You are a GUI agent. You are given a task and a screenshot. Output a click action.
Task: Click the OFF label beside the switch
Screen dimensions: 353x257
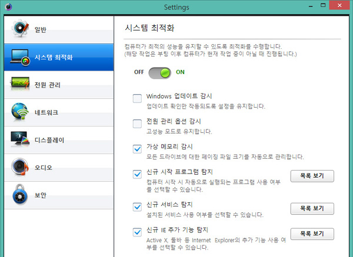click(139, 72)
